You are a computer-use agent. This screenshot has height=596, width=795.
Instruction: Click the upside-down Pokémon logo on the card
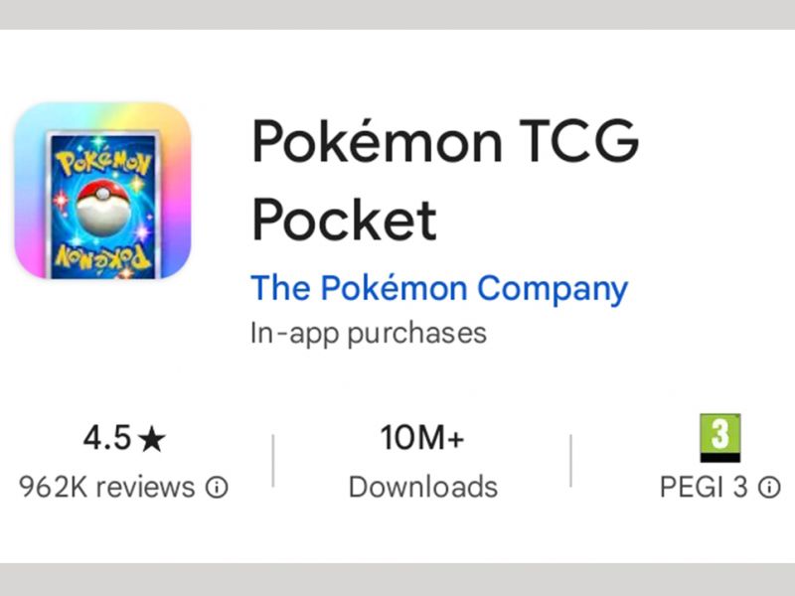pyautogui.click(x=103, y=257)
